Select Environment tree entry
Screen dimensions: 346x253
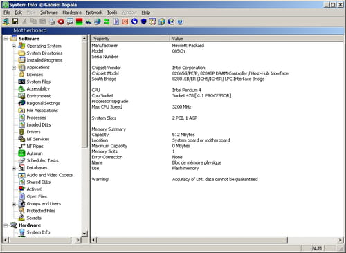point(39,96)
